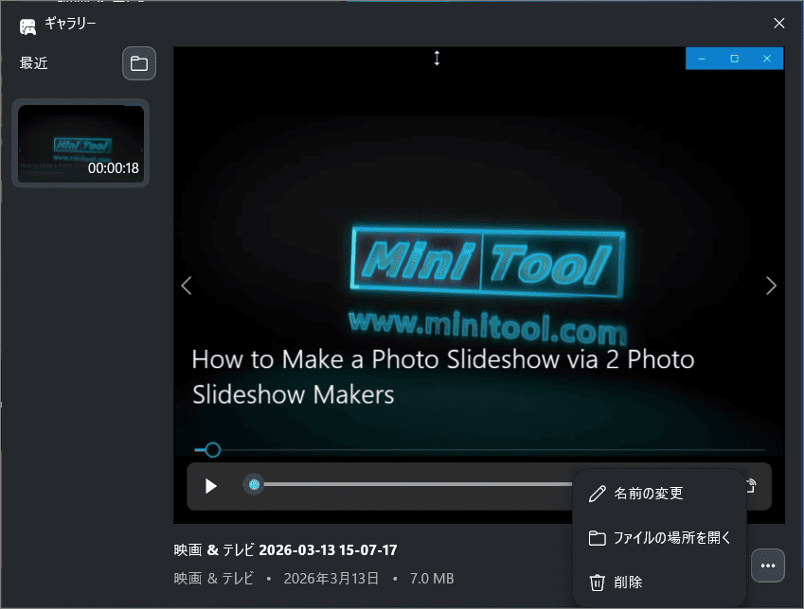This screenshot has height=609, width=804.
Task: Click the playback seek bar thumb
Action: coord(255,484)
